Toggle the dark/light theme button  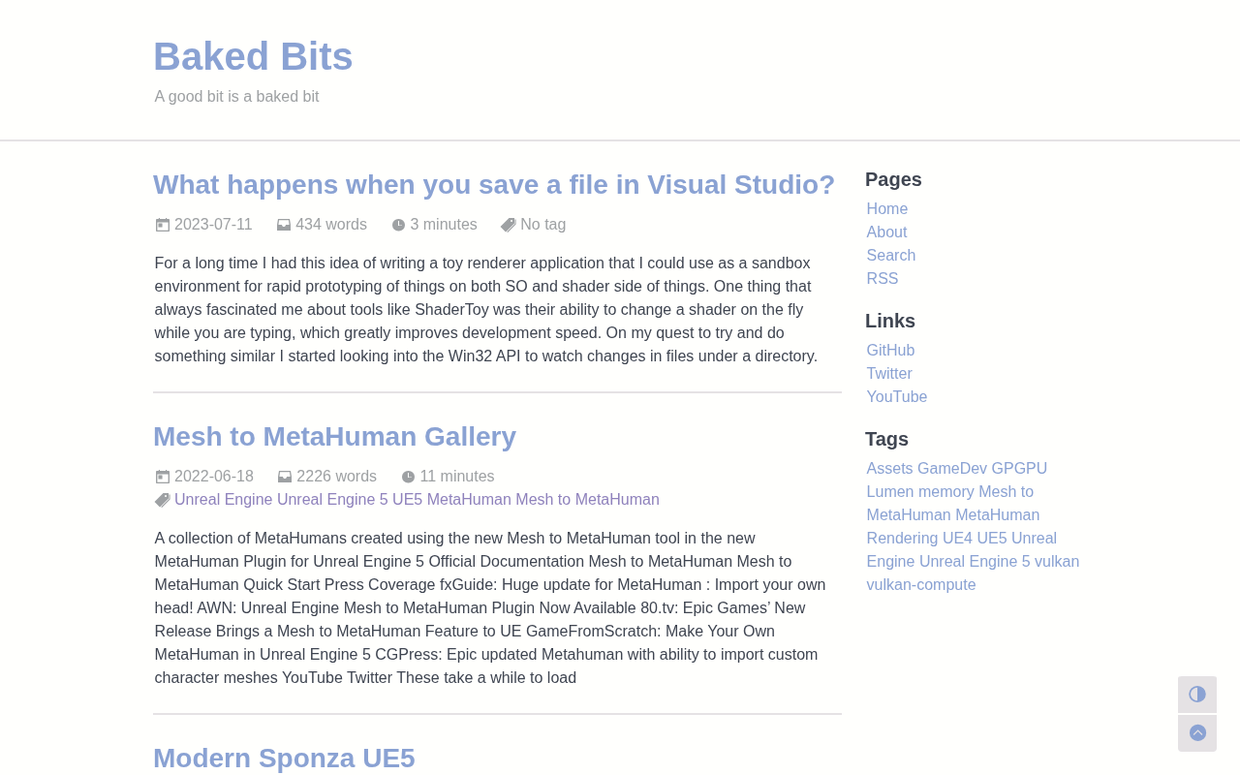click(1196, 695)
